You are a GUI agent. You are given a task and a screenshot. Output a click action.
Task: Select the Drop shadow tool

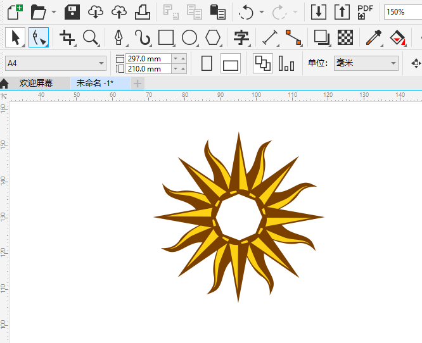coord(322,37)
